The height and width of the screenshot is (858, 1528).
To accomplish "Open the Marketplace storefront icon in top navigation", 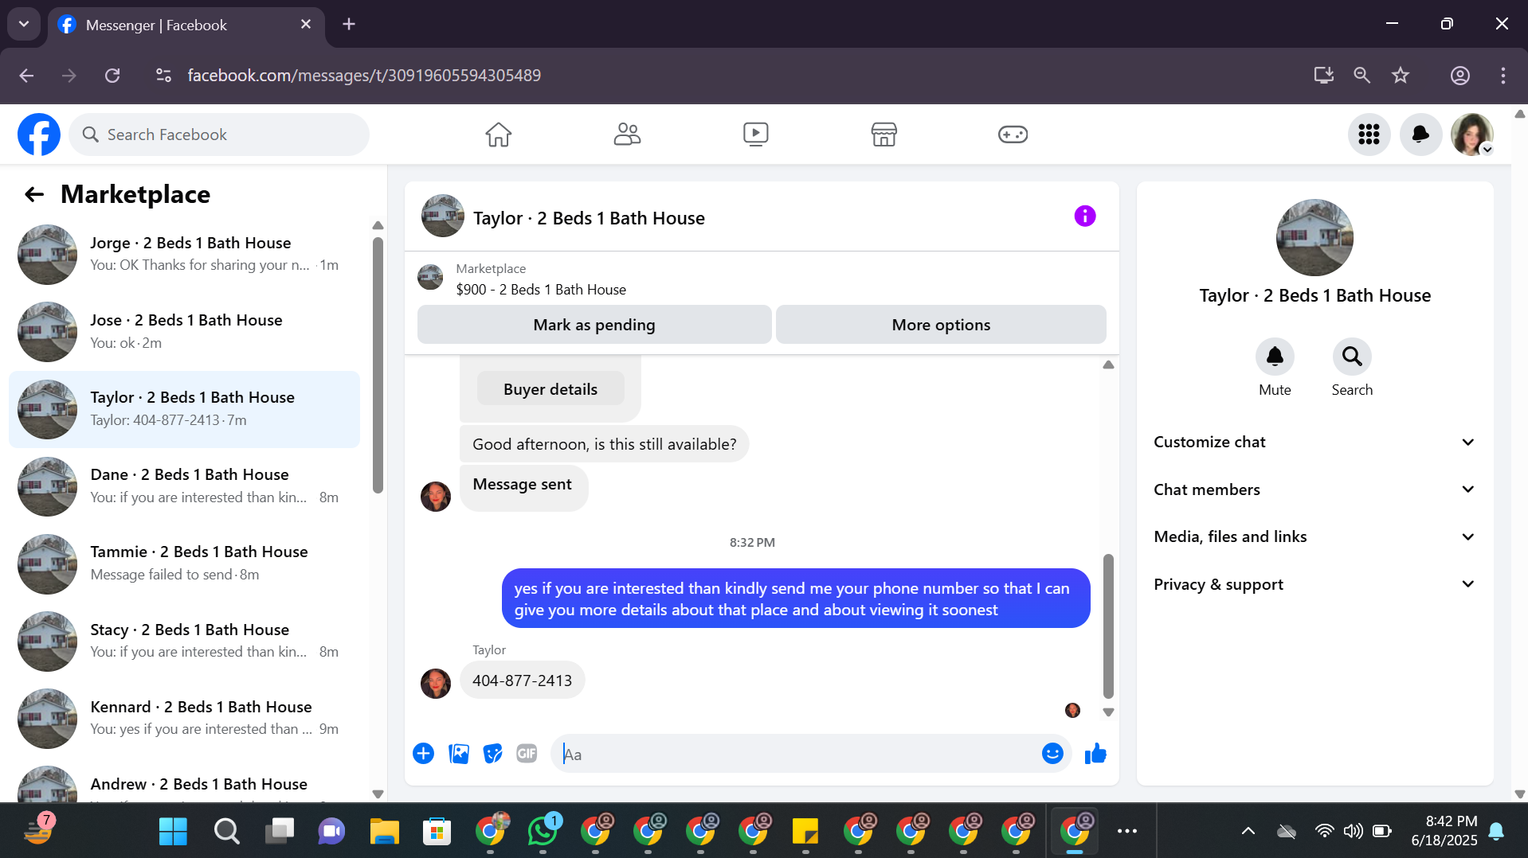I will (884, 135).
